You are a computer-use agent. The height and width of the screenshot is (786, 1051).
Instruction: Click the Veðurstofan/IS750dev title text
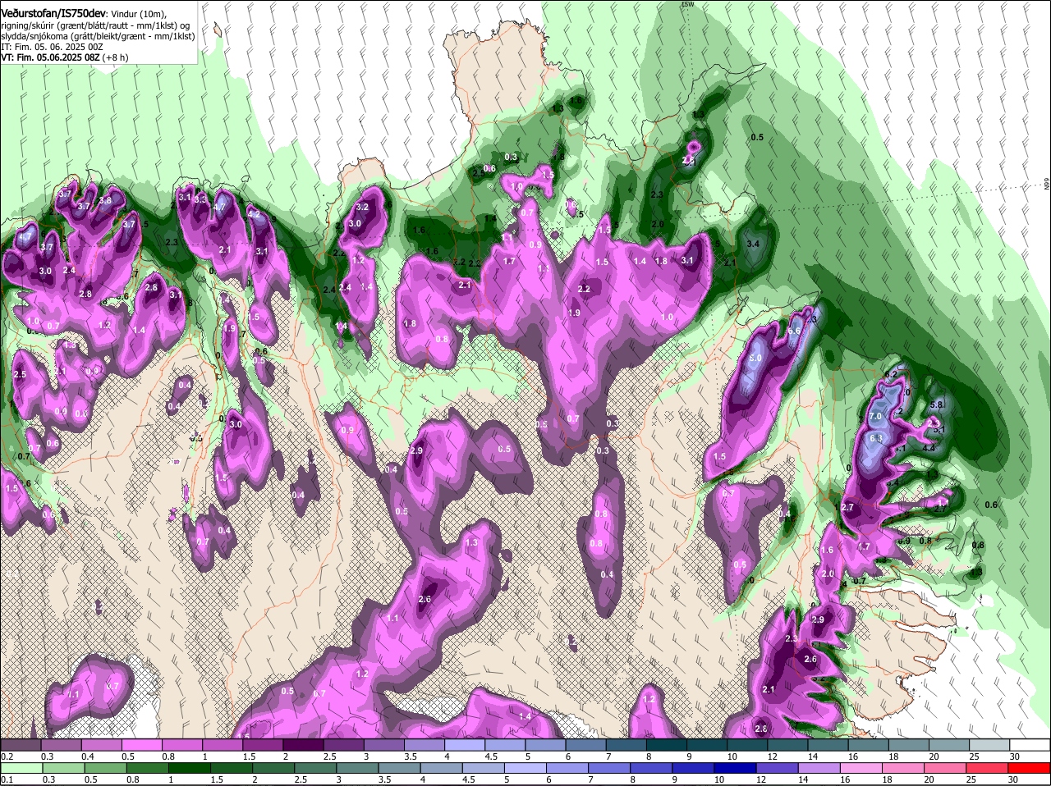click(x=53, y=13)
